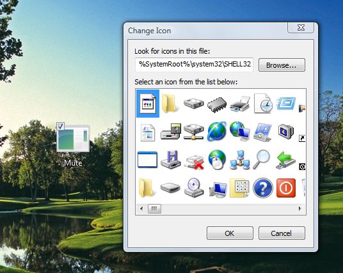Pick the green arrow USB drive icon
Viewport: 343px width, 273px height.
tap(285, 160)
